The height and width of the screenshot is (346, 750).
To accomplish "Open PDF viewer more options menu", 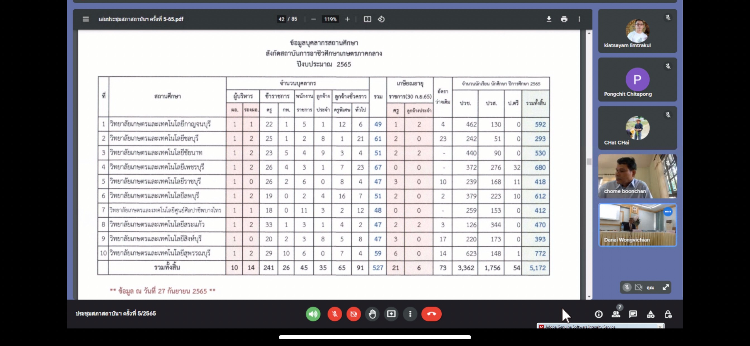I will [x=579, y=19].
